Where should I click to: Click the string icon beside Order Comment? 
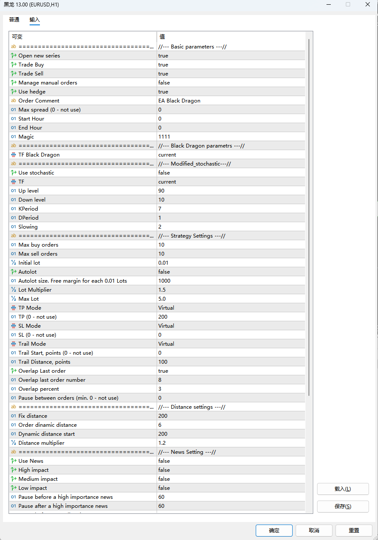pos(13,101)
